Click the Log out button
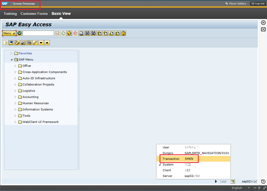This screenshot has width=267, height=191. click(258, 4)
